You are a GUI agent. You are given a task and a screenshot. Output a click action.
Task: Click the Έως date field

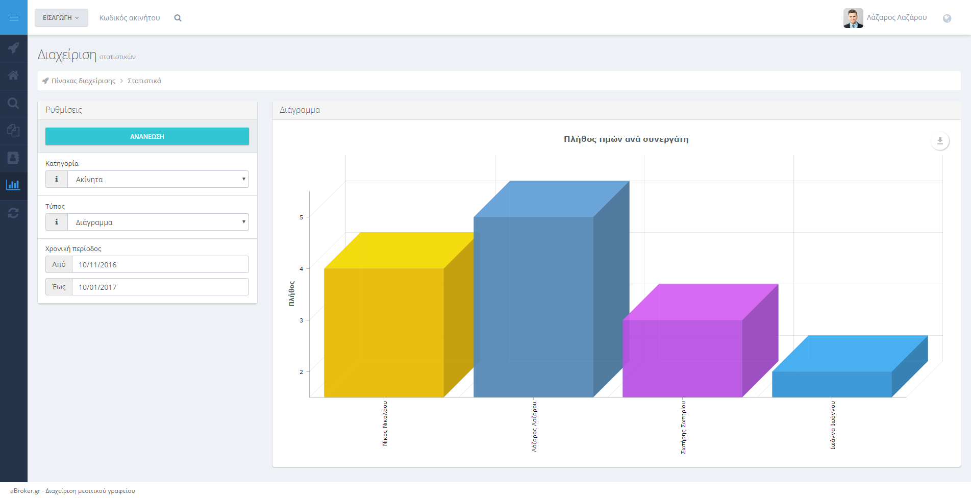[x=160, y=287]
